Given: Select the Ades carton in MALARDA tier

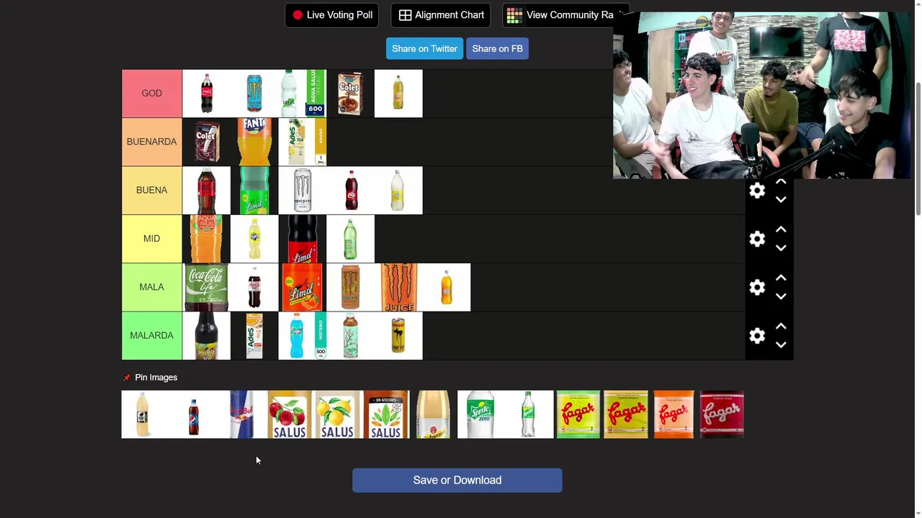Looking at the screenshot, I should tap(254, 335).
